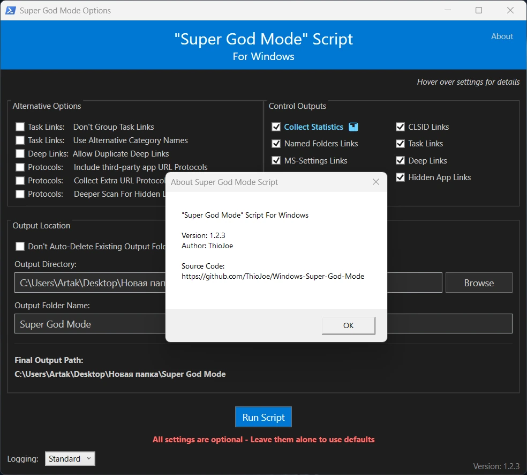Uncheck Deep Links output checkbox
The width and height of the screenshot is (527, 475).
click(400, 160)
